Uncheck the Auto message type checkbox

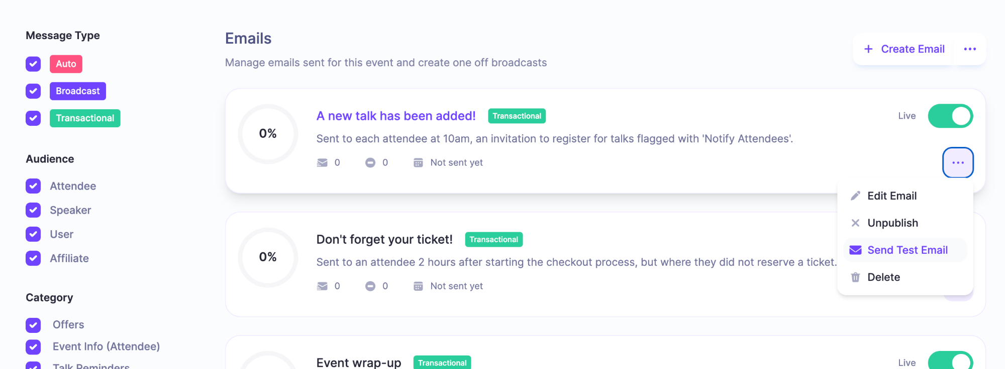tap(33, 64)
